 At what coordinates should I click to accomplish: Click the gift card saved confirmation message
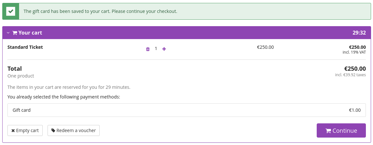(x=100, y=11)
